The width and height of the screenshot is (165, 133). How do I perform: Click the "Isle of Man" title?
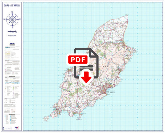click(12, 5)
